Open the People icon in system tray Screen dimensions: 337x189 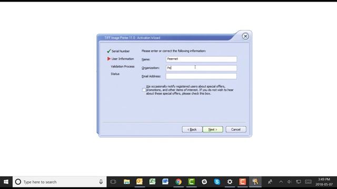tap(270, 182)
